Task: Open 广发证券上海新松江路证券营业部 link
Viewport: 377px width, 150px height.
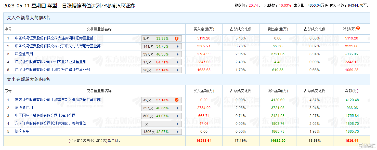Action: (53, 70)
